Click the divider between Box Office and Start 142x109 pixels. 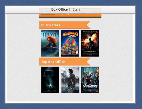tap(69, 10)
